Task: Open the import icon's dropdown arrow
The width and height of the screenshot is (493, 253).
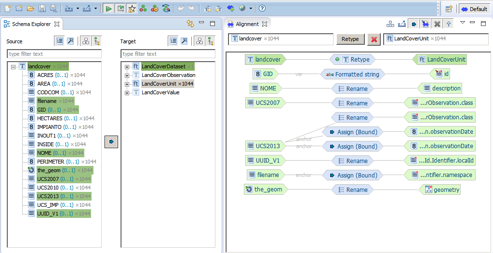Action: click(x=78, y=9)
